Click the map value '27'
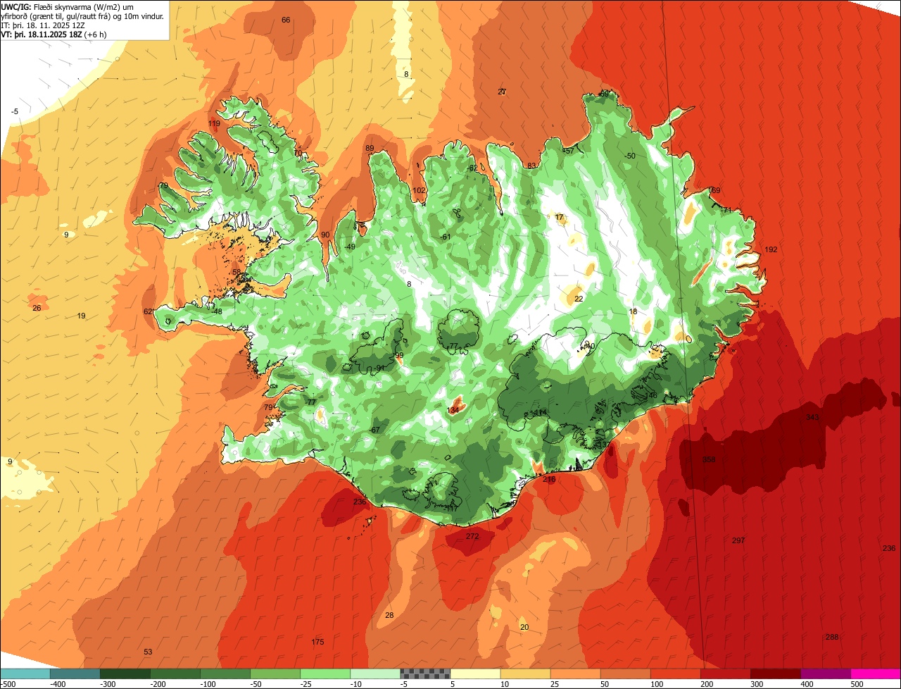The image size is (901, 689). (502, 92)
